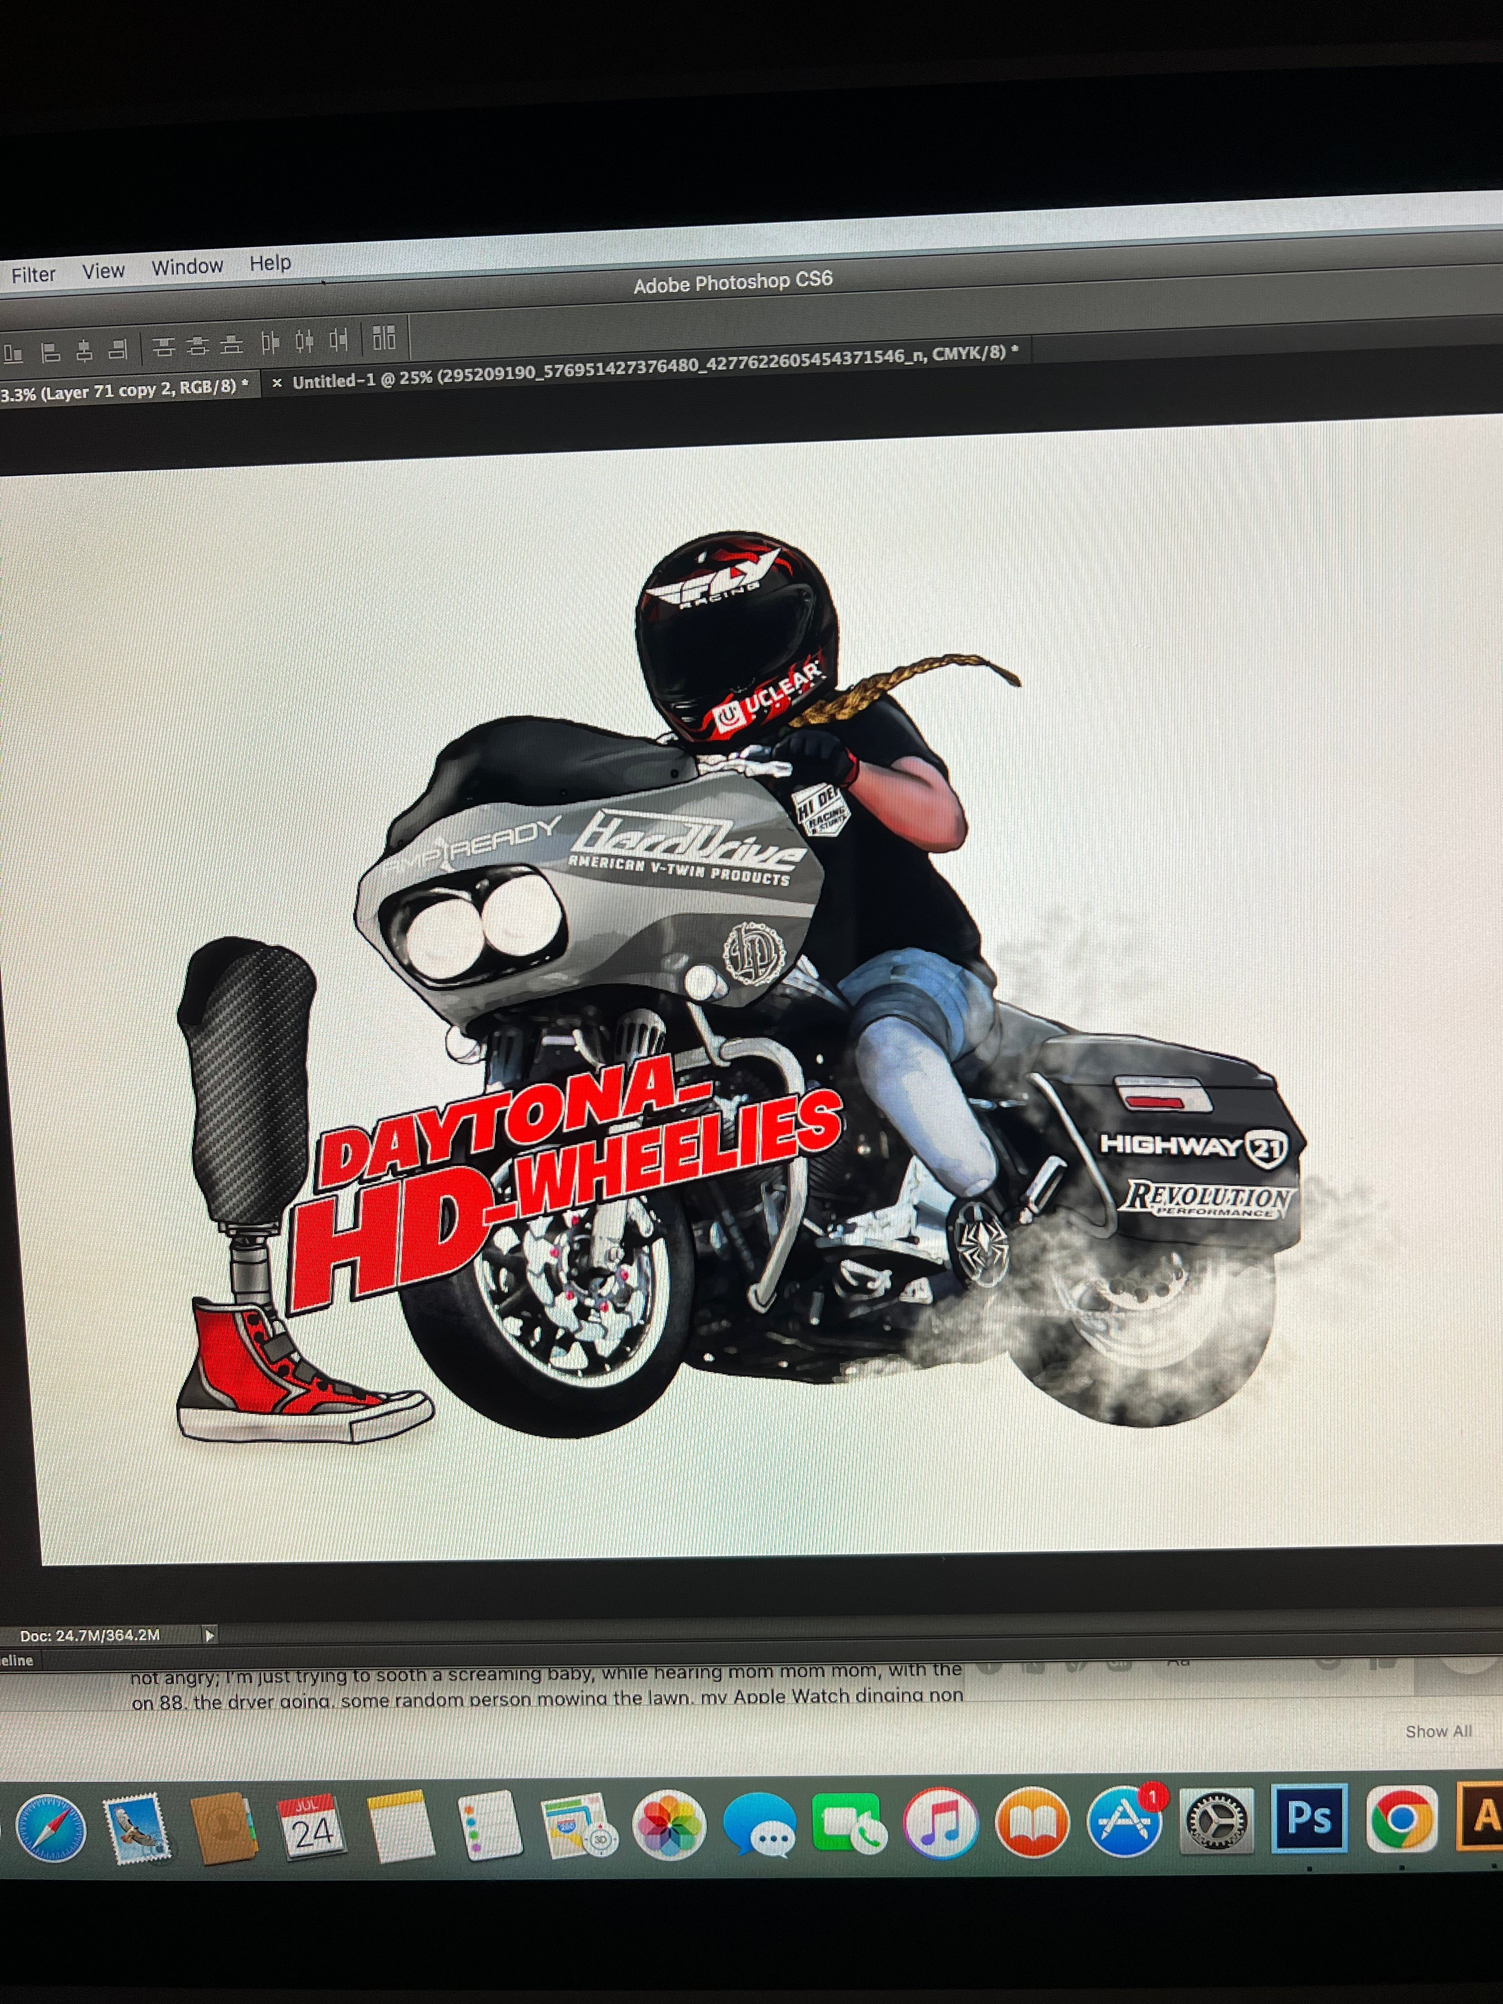Image resolution: width=1503 pixels, height=2004 pixels.
Task: Close the Untitled-1 document tab
Action: 277,383
